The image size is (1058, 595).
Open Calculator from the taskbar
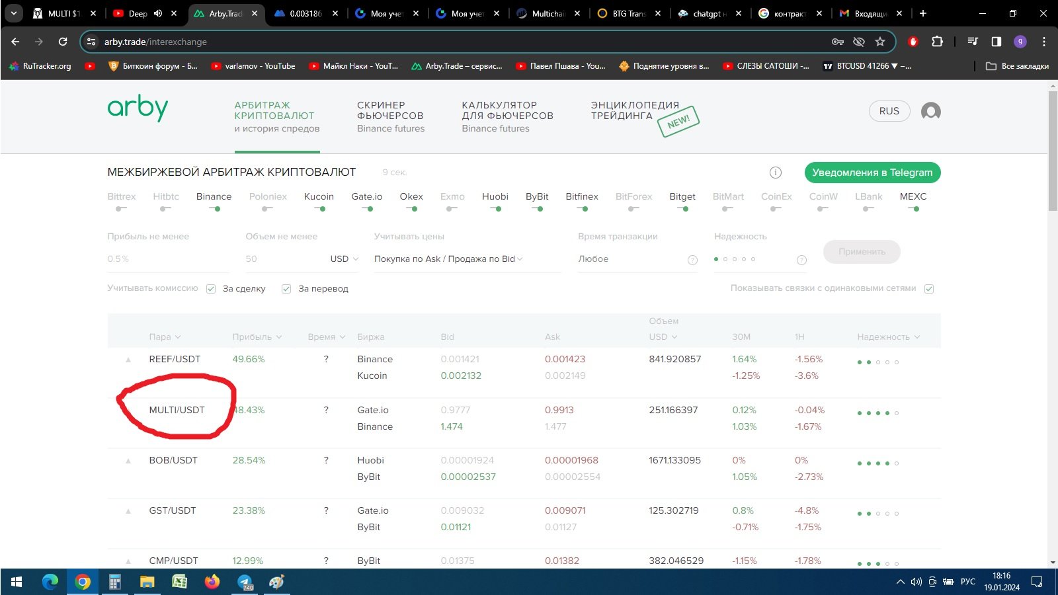tap(115, 582)
